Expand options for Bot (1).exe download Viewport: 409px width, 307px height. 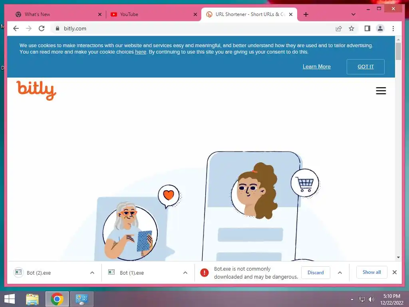pyautogui.click(x=185, y=273)
